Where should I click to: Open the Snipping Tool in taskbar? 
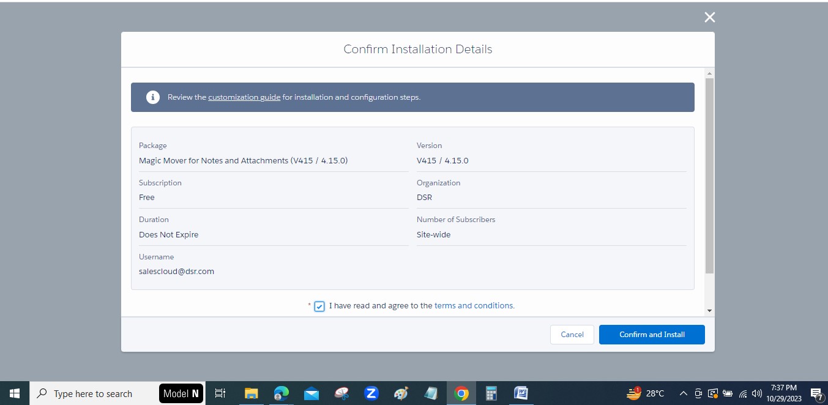[x=341, y=393]
